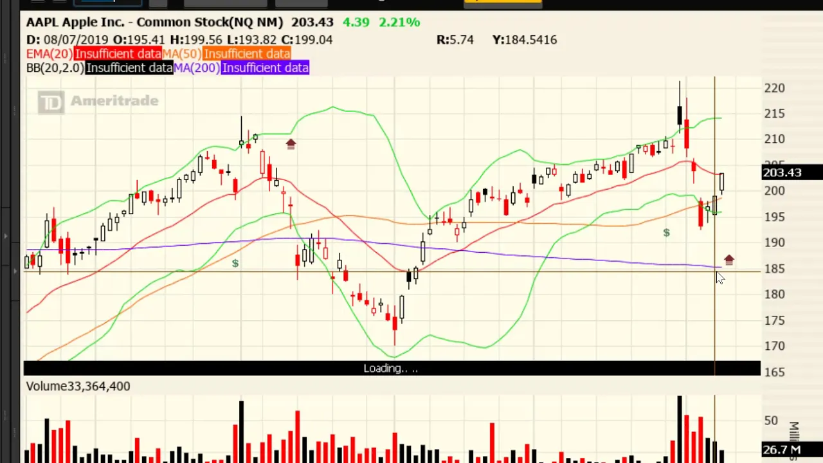
Task: Click the 50 volume axis label
Action: (x=771, y=421)
